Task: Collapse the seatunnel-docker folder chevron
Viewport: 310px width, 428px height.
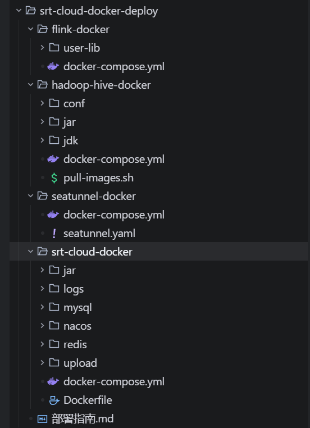Action: [x=30, y=196]
